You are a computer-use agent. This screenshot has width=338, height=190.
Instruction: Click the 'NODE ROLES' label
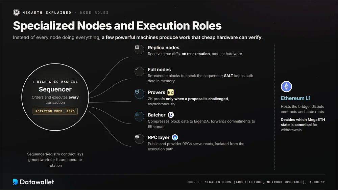(x=94, y=13)
